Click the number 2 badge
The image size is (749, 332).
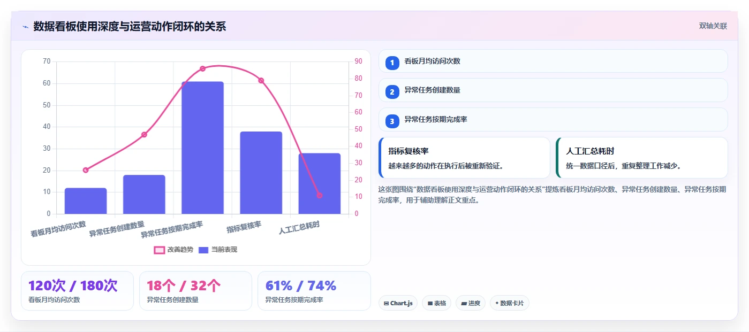392,92
